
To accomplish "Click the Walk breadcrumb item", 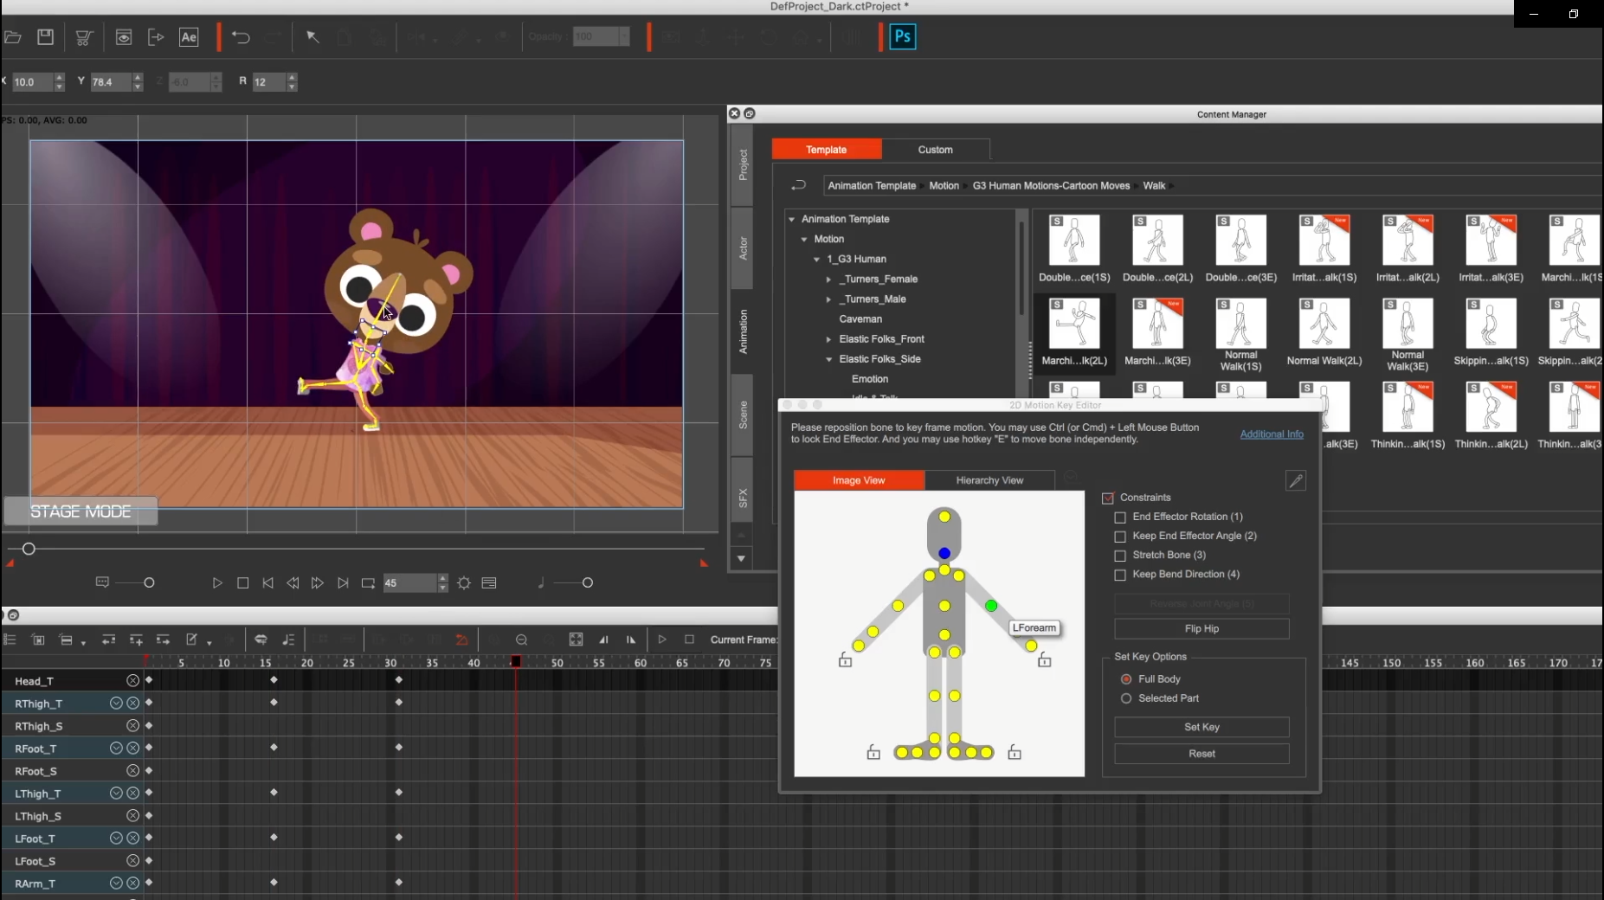I will (x=1154, y=185).
